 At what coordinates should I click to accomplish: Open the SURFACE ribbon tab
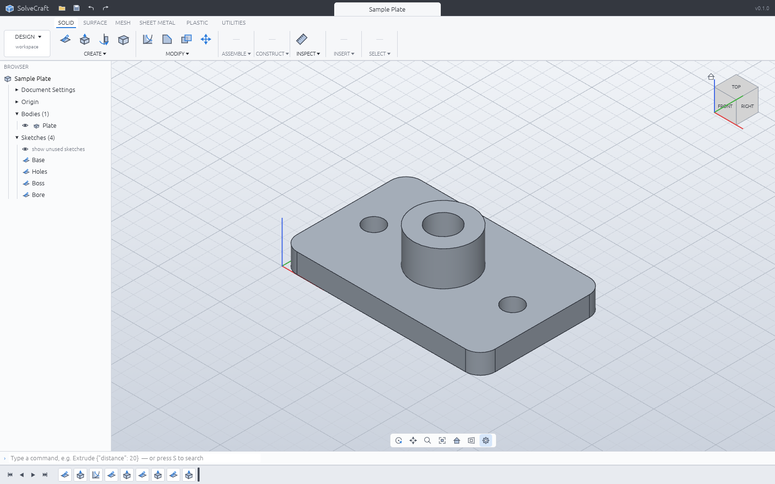click(x=95, y=23)
